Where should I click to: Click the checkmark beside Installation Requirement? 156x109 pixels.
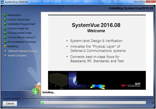[x=5, y=24]
